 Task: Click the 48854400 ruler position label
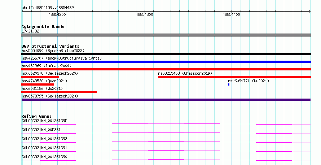coord(231,14)
